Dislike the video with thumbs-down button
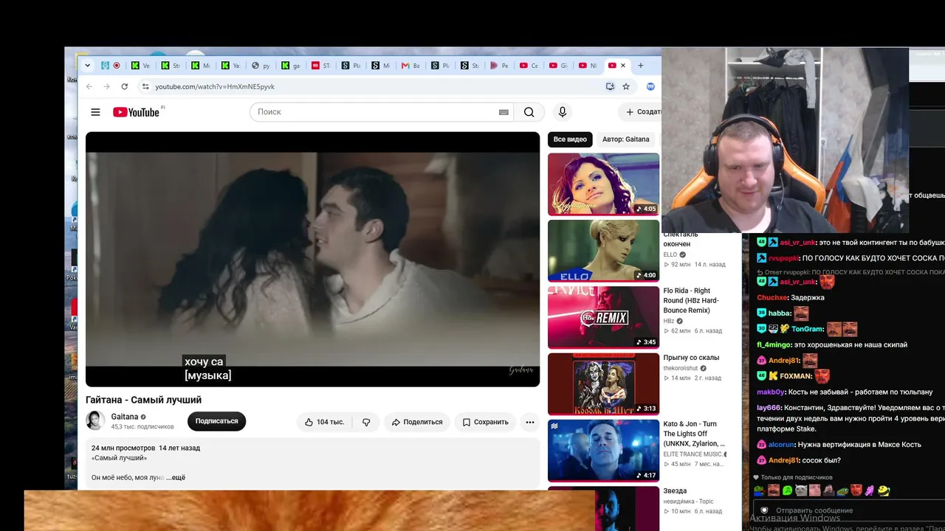This screenshot has width=945, height=531. point(366,422)
